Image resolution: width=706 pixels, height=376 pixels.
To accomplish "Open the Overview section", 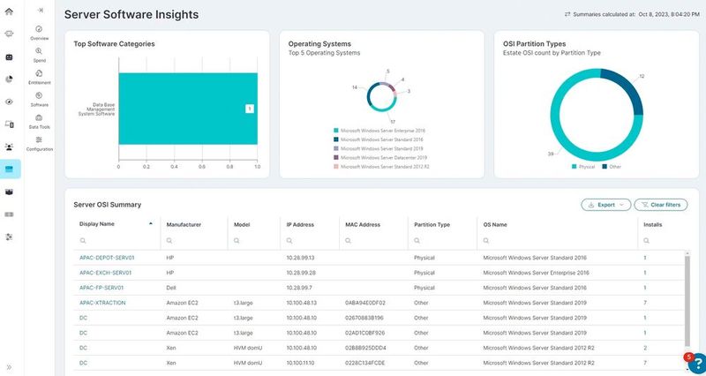I will (x=39, y=33).
